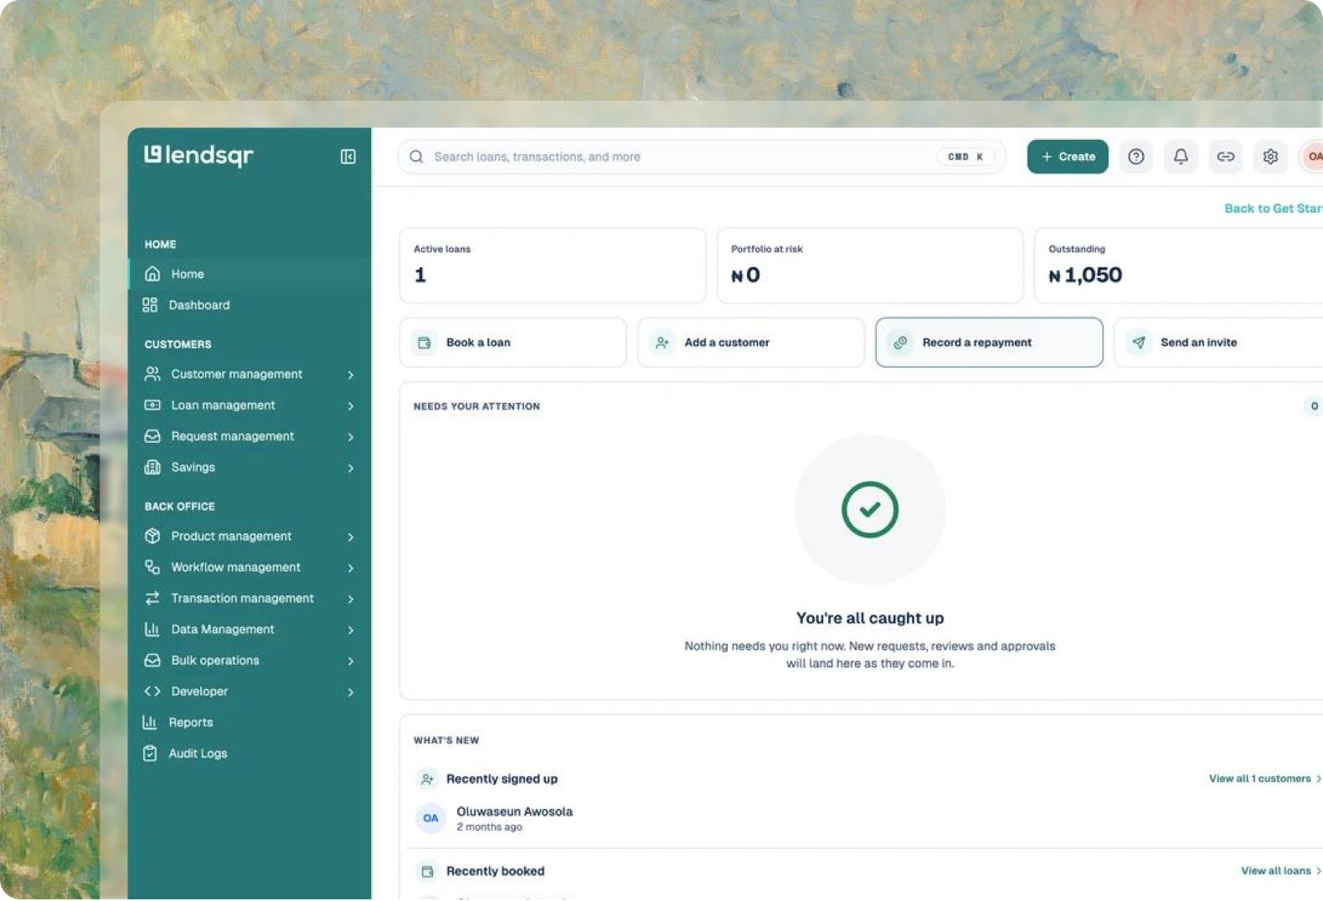
Task: Click the lendsqr logo
Action: [198, 156]
